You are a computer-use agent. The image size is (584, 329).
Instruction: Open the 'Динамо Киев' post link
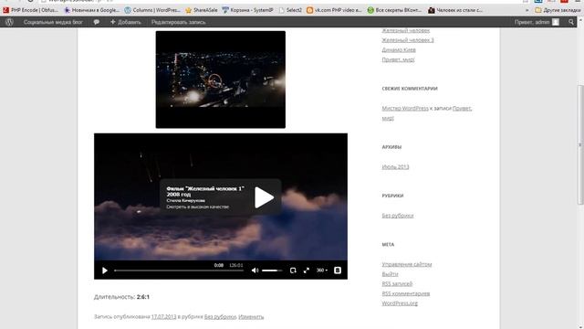tap(399, 49)
